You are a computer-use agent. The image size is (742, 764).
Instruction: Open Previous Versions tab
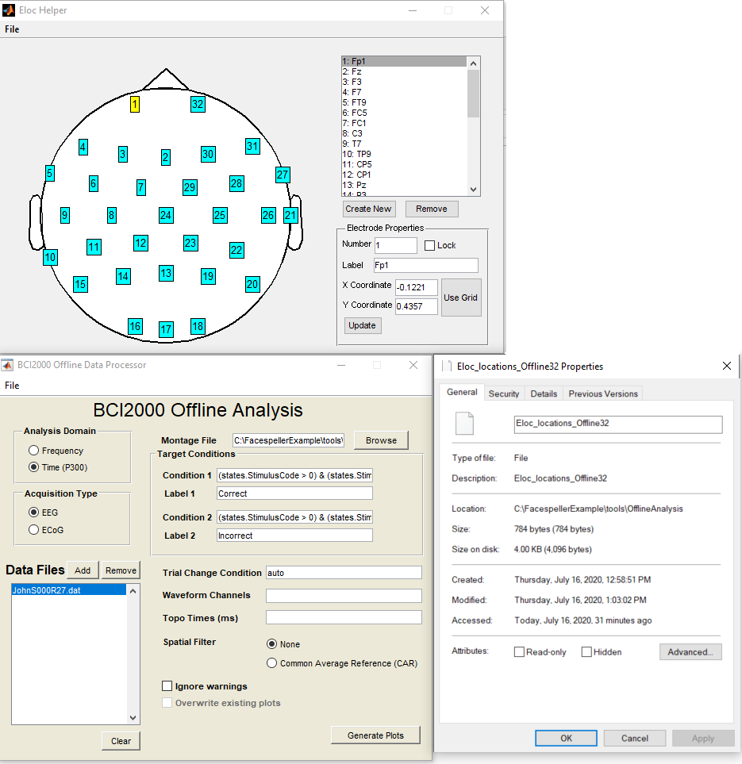tap(602, 394)
